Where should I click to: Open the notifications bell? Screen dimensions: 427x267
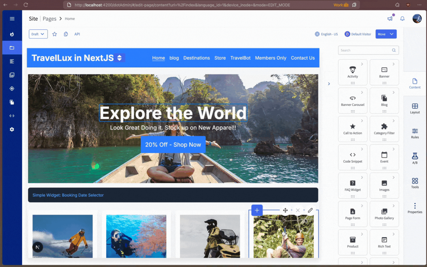click(402, 19)
